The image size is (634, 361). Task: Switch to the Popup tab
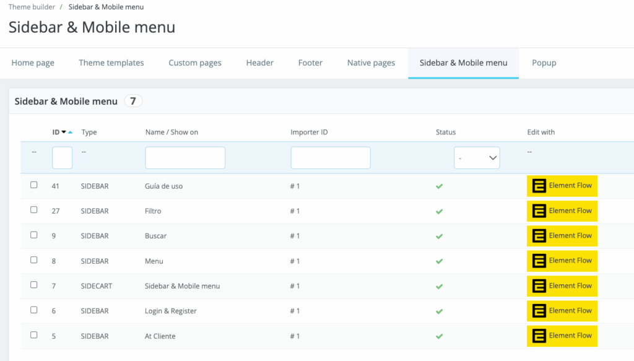point(544,63)
